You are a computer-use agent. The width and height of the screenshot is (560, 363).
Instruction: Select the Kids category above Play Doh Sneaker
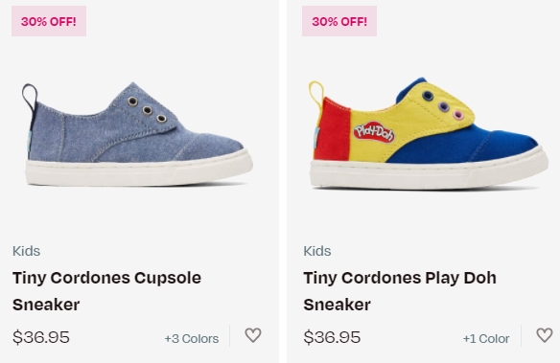[317, 251]
